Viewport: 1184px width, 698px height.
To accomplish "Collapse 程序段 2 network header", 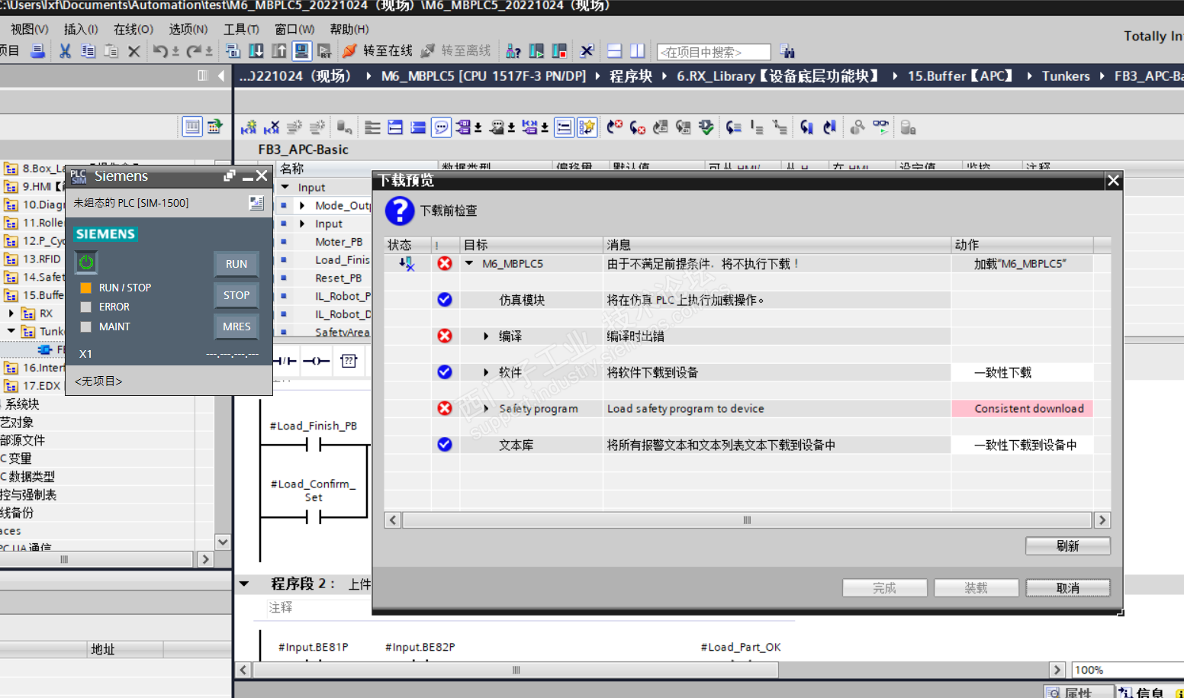I will 244,584.
